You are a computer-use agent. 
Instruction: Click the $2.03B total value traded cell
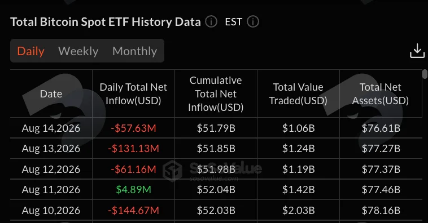[x=298, y=210]
